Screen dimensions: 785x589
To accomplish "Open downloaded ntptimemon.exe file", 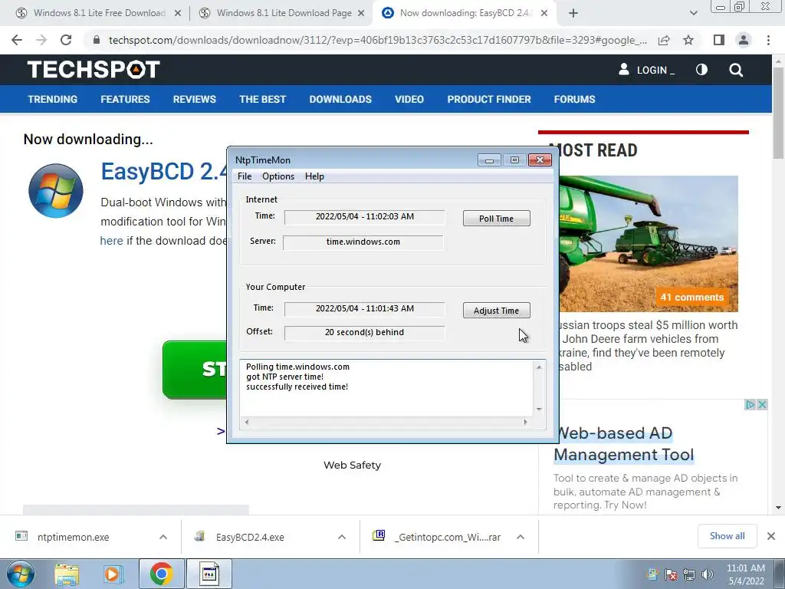I will coord(73,537).
